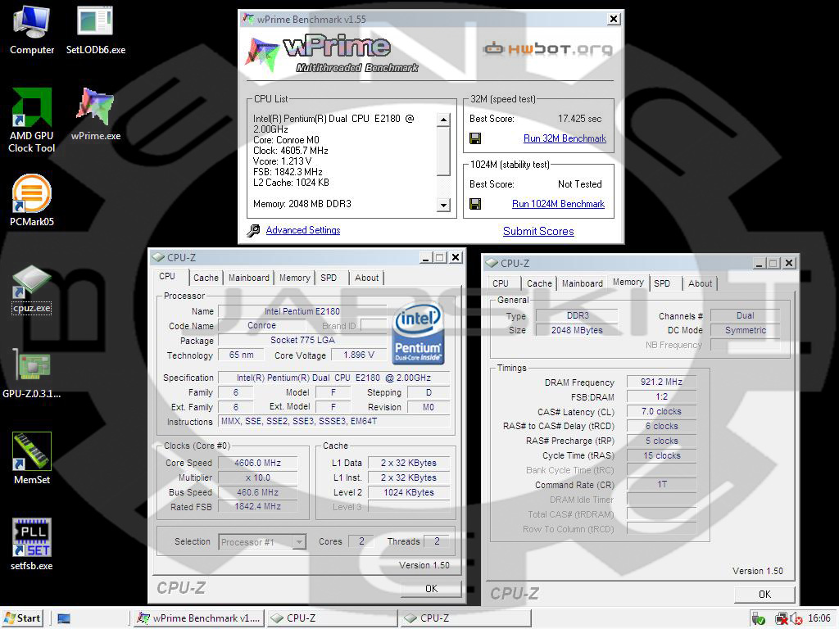The image size is (839, 629).
Task: Launch the AMD GPU Clock Tool shortcut
Action: [x=32, y=120]
